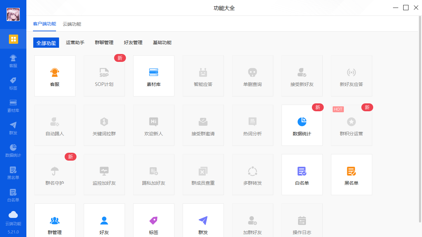
Task: Open the 操作日志 card
Action: click(302, 220)
